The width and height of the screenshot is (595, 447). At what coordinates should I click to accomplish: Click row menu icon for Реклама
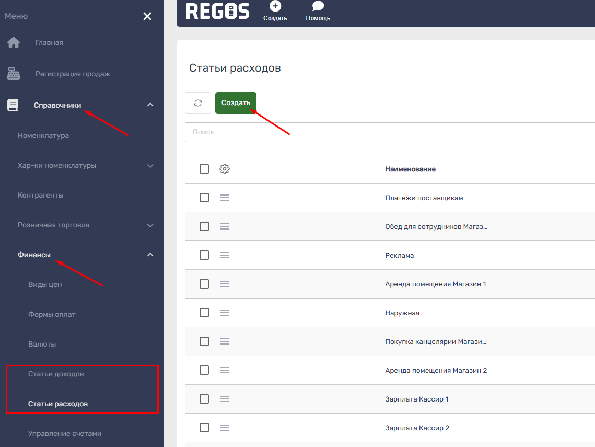point(225,255)
